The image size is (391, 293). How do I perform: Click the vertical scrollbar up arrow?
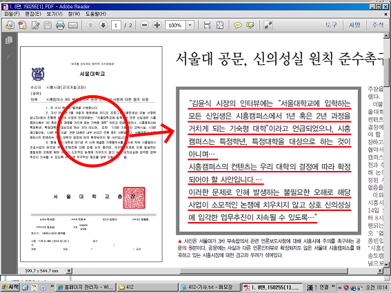pyautogui.click(x=386, y=36)
